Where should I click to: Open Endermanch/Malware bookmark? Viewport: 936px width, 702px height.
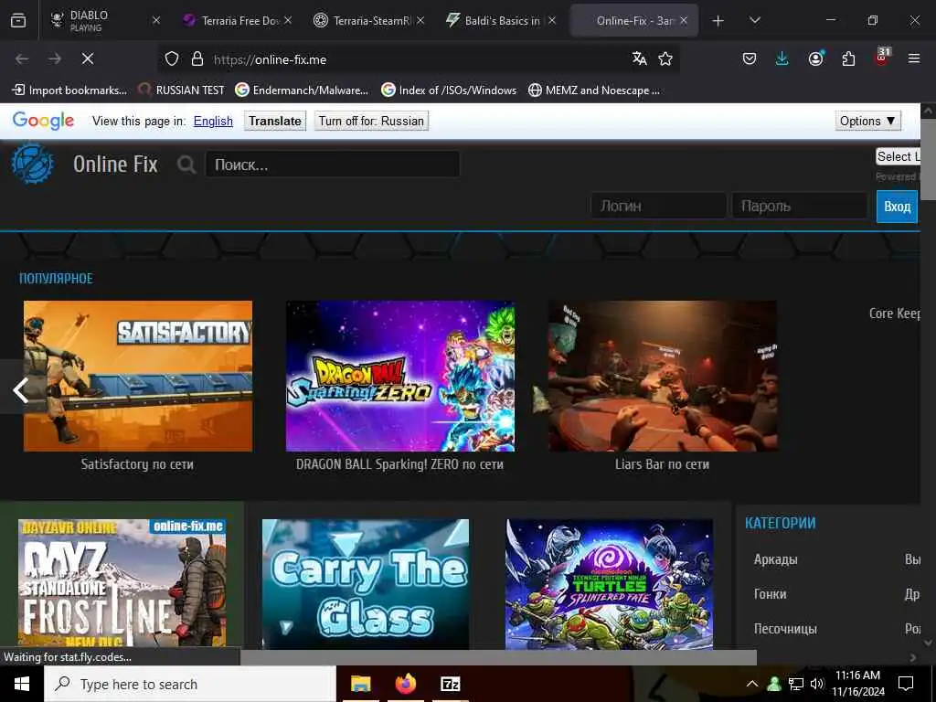tap(302, 90)
